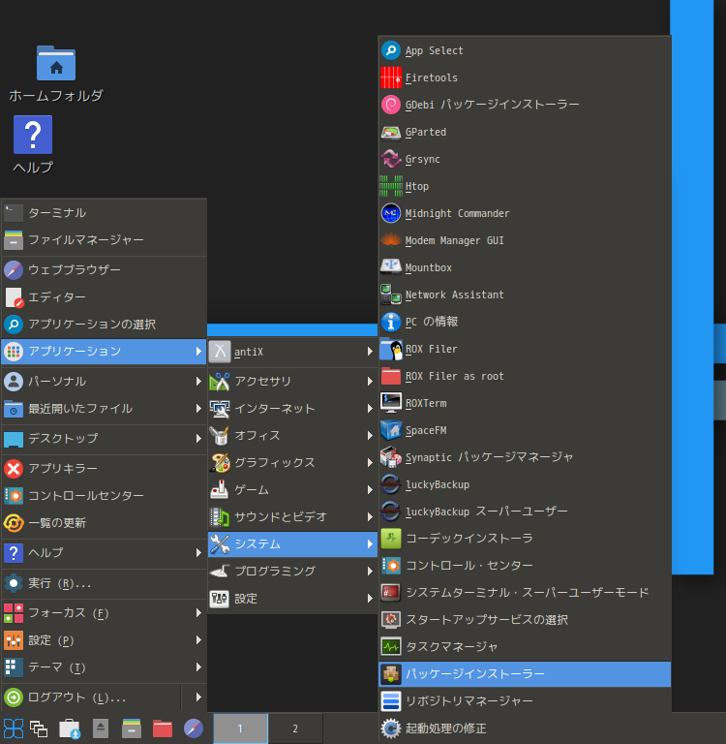Open フォーカス (F) menu entry
The image size is (726, 744).
(104, 613)
